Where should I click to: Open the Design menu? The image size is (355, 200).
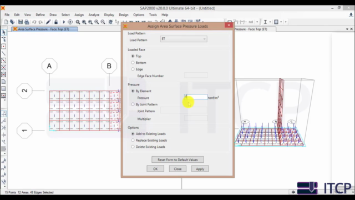tap(124, 15)
